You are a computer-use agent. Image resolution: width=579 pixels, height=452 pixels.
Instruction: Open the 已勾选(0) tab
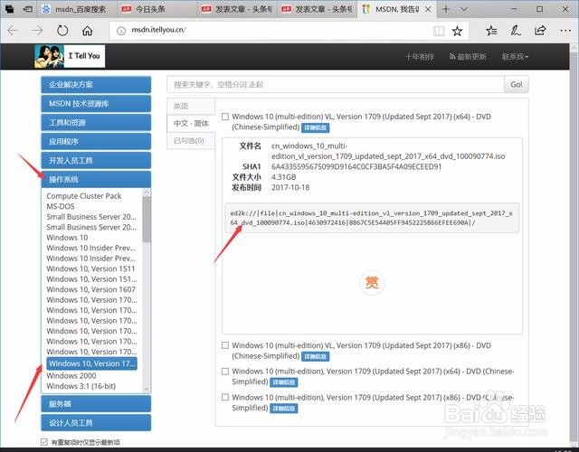[x=191, y=141]
